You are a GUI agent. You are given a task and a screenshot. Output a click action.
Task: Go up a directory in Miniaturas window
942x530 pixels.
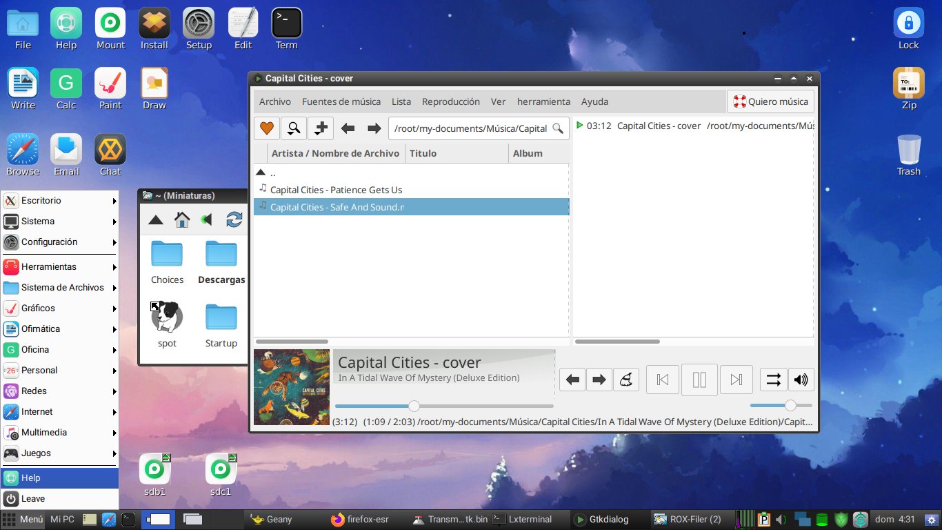(156, 219)
